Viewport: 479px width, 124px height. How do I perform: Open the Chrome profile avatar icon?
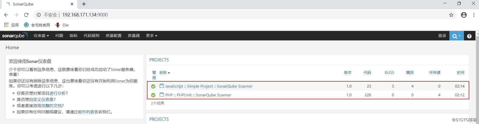464,15
